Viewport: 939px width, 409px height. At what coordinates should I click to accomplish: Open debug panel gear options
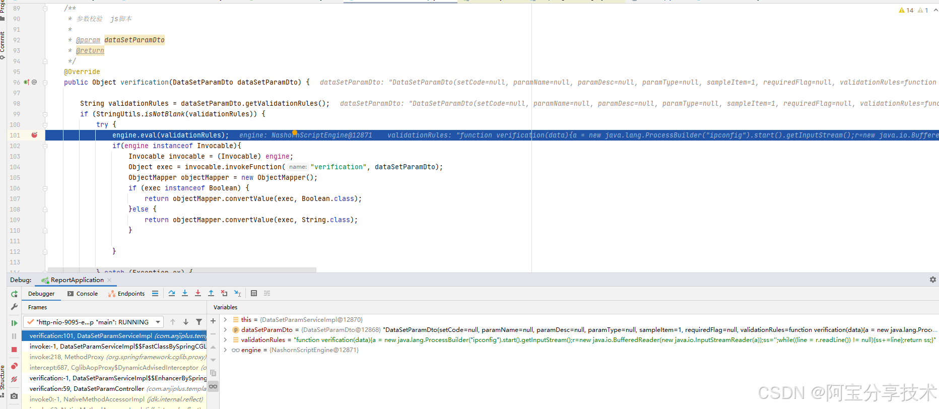pyautogui.click(x=933, y=280)
